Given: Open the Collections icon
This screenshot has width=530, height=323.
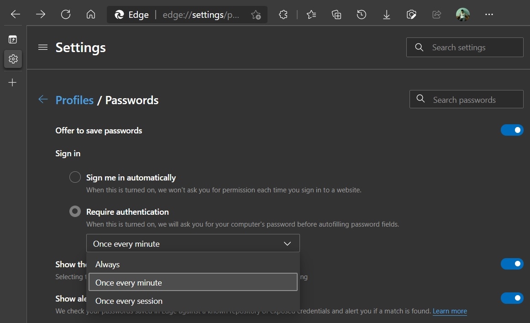Looking at the screenshot, I should click(336, 14).
